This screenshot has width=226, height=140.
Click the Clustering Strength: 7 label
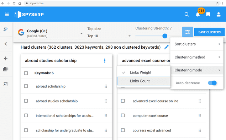pyautogui.click(x=153, y=28)
